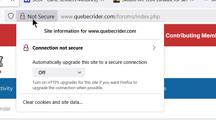The image size is (216, 120).
Task: Click the crossed-out padlock in the address bar
Action: click(22, 16)
